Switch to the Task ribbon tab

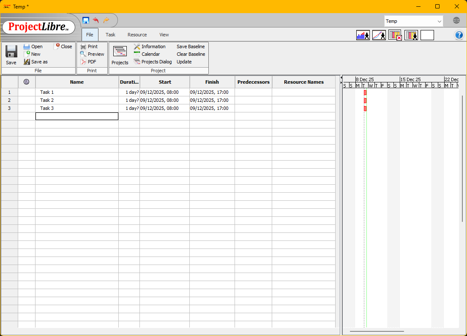pos(110,35)
